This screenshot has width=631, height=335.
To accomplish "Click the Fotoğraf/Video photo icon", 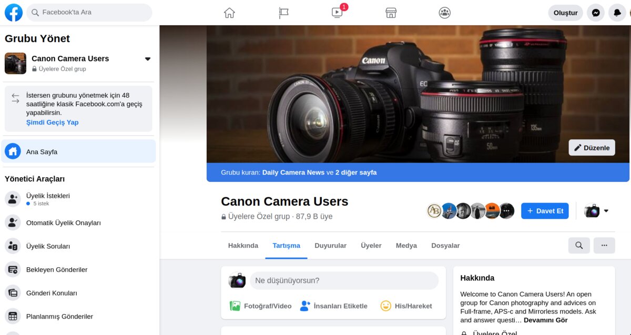I will point(235,306).
